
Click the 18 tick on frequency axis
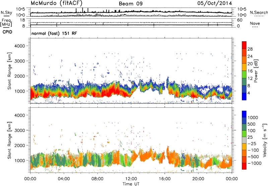point(22,20)
